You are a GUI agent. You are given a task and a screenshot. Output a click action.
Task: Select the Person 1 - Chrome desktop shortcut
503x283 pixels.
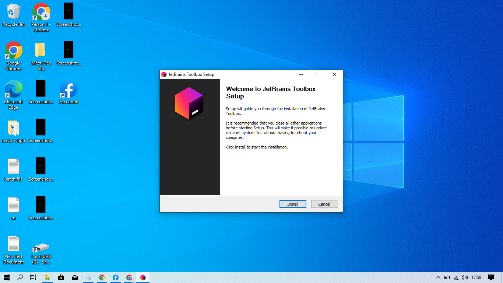click(41, 17)
